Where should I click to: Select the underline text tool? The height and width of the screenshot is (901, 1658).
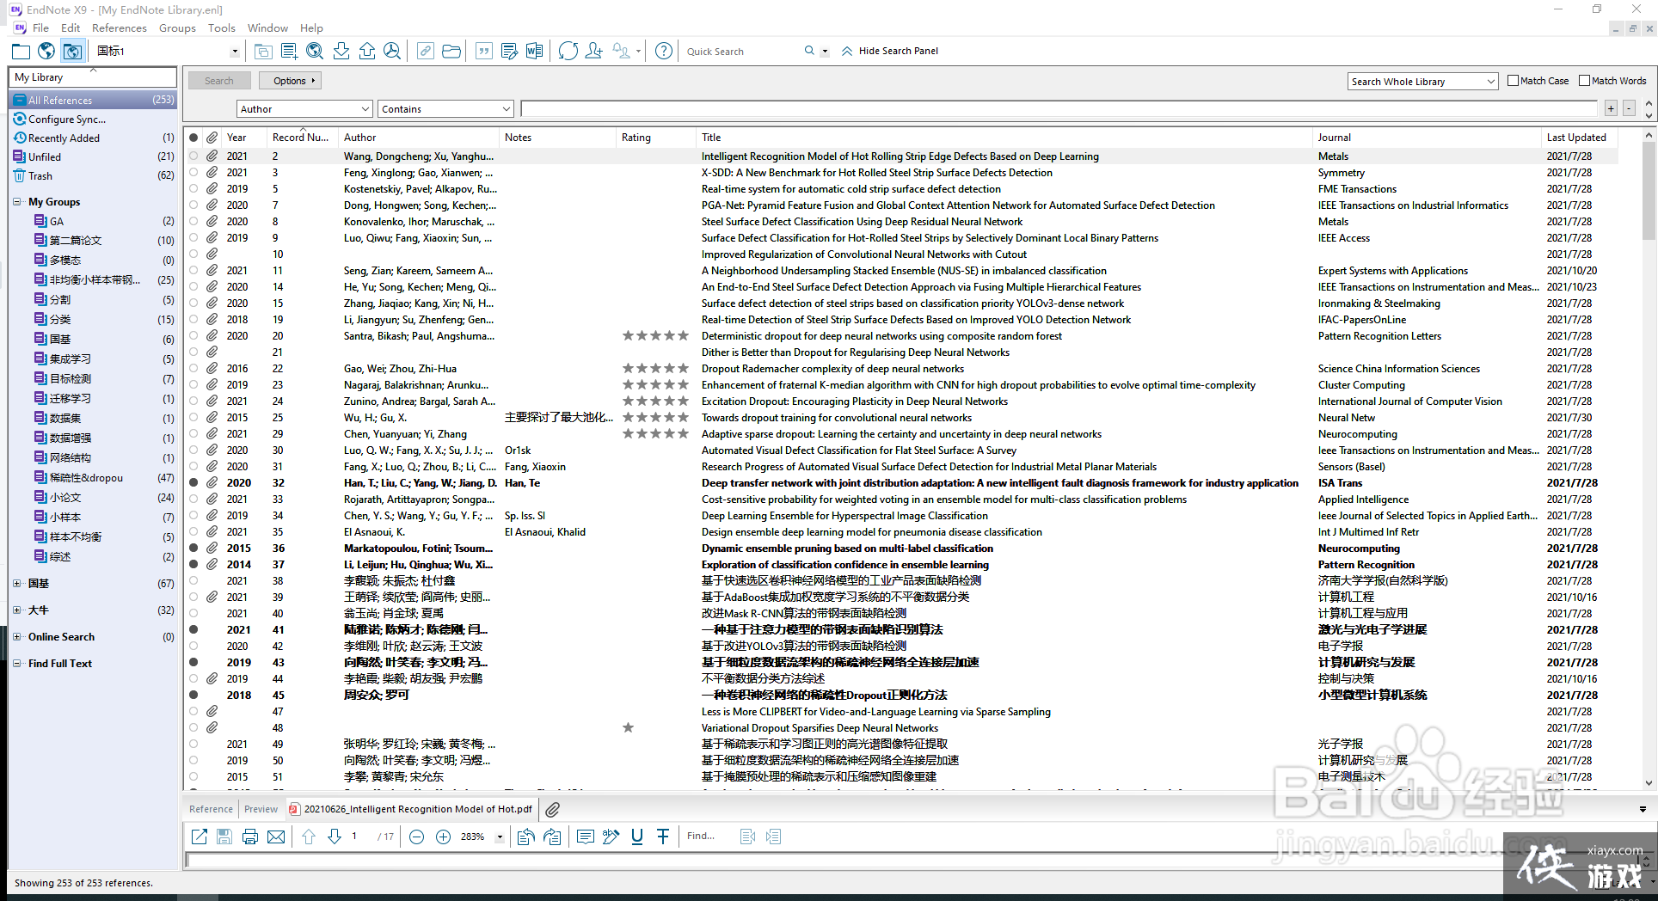click(637, 837)
